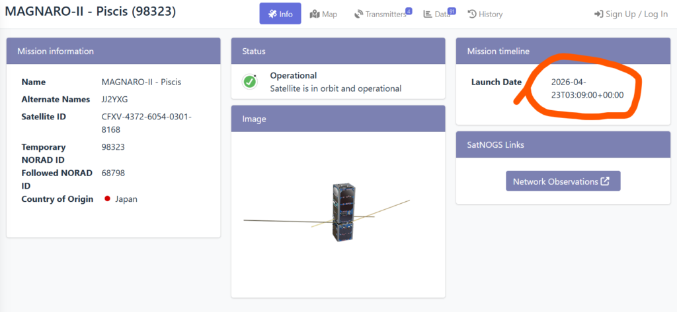
Task: Click the MAGNARO-II - Piscis page title
Action: (92, 12)
